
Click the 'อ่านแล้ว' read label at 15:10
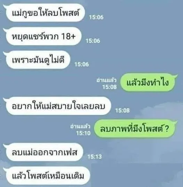click(80, 127)
